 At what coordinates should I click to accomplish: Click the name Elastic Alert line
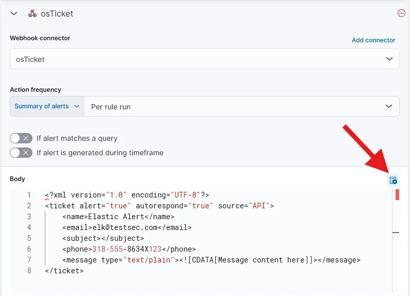click(x=118, y=217)
